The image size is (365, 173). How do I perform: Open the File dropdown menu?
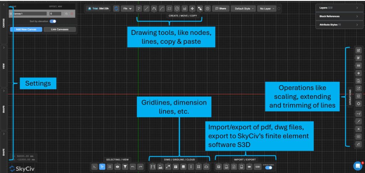(127, 9)
